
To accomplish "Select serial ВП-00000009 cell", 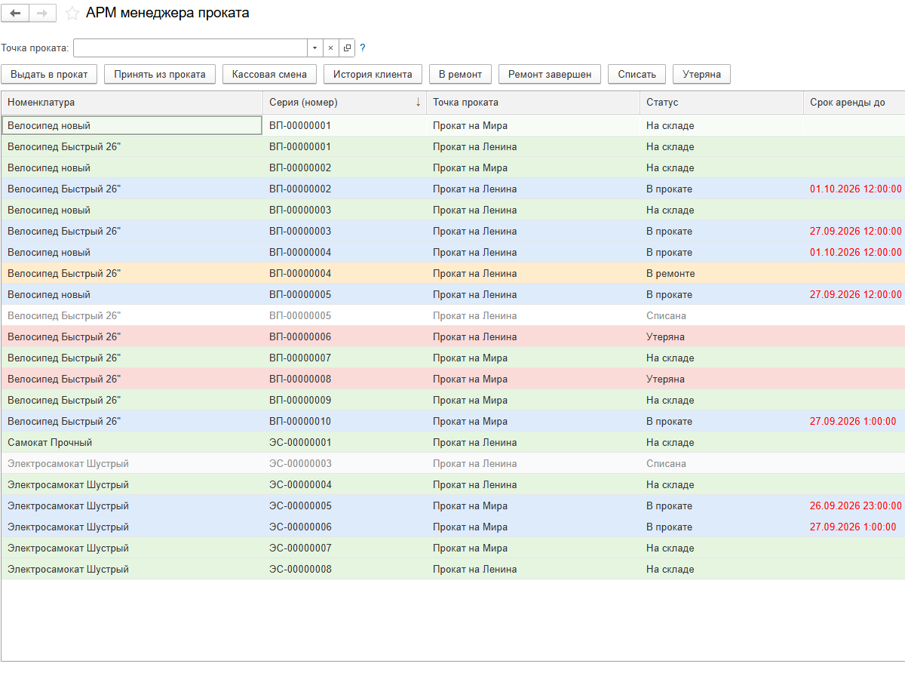I will [x=345, y=400].
